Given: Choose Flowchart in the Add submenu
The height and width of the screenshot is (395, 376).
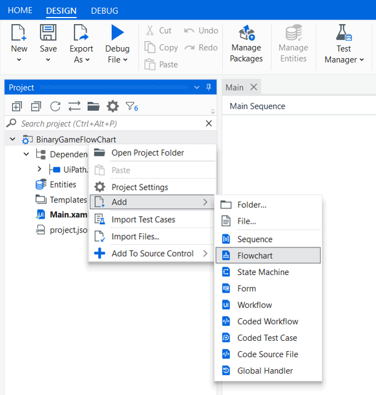Looking at the screenshot, I should [268, 256].
